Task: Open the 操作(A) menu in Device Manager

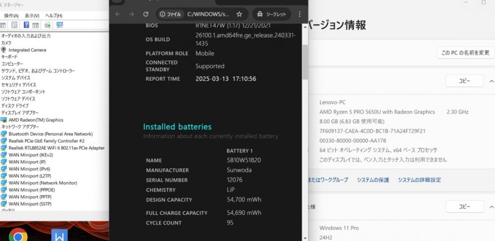Action: coord(11,15)
